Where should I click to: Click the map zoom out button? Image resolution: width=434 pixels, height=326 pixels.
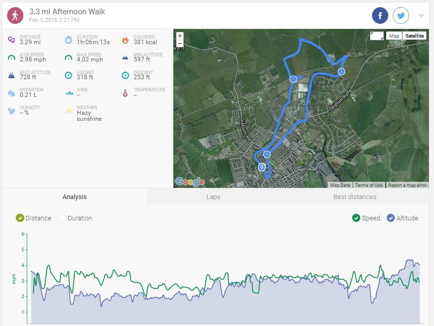[180, 43]
